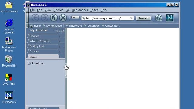Screen dimensions: 194x109
Task: Maximize the Netscape 6 window
Action: click(x=172, y=5)
